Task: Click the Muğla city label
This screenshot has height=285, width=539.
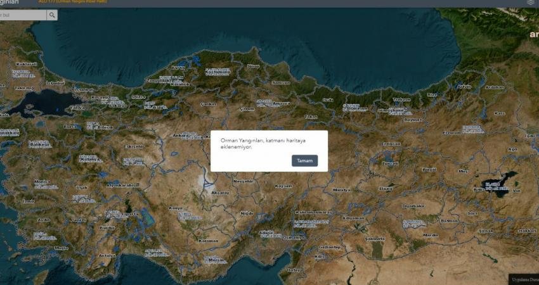Action: 61,248
